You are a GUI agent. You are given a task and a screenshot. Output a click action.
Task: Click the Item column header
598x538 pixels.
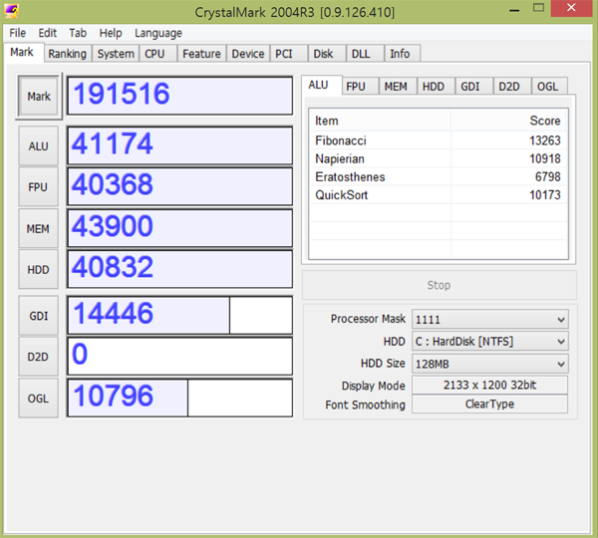(x=381, y=121)
